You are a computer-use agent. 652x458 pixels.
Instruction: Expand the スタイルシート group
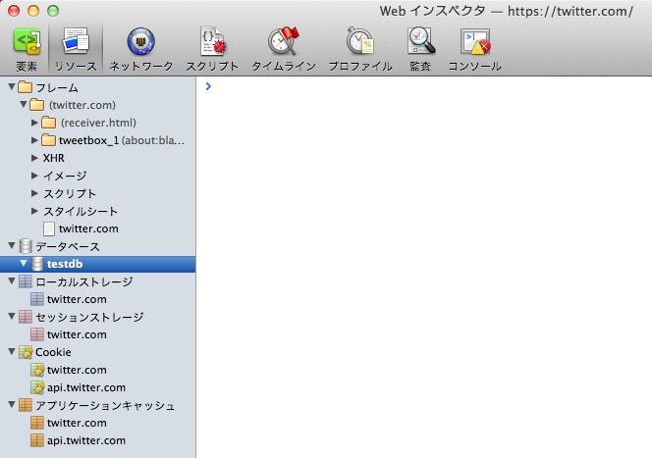pyautogui.click(x=35, y=211)
